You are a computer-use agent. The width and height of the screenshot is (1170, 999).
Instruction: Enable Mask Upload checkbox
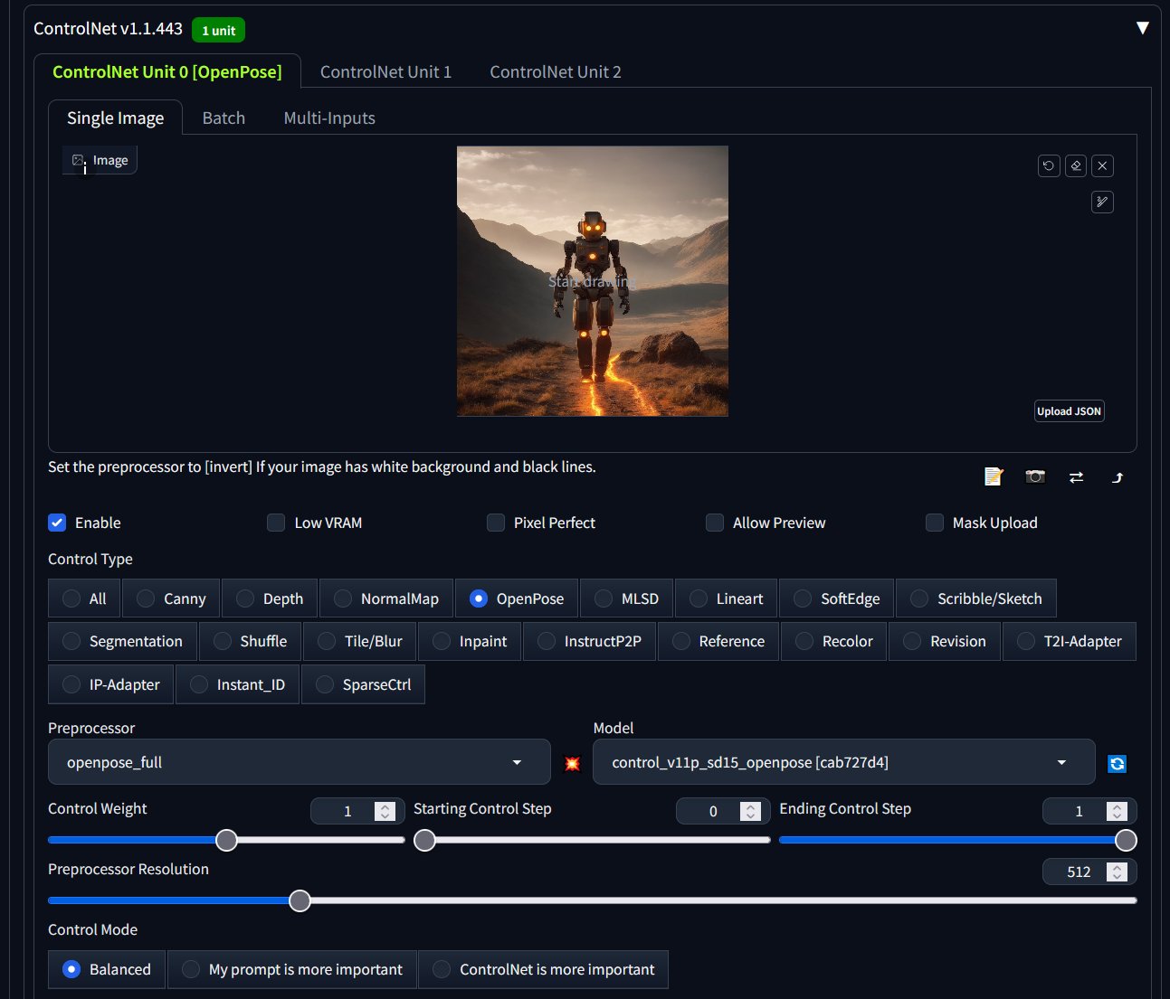pyautogui.click(x=935, y=523)
